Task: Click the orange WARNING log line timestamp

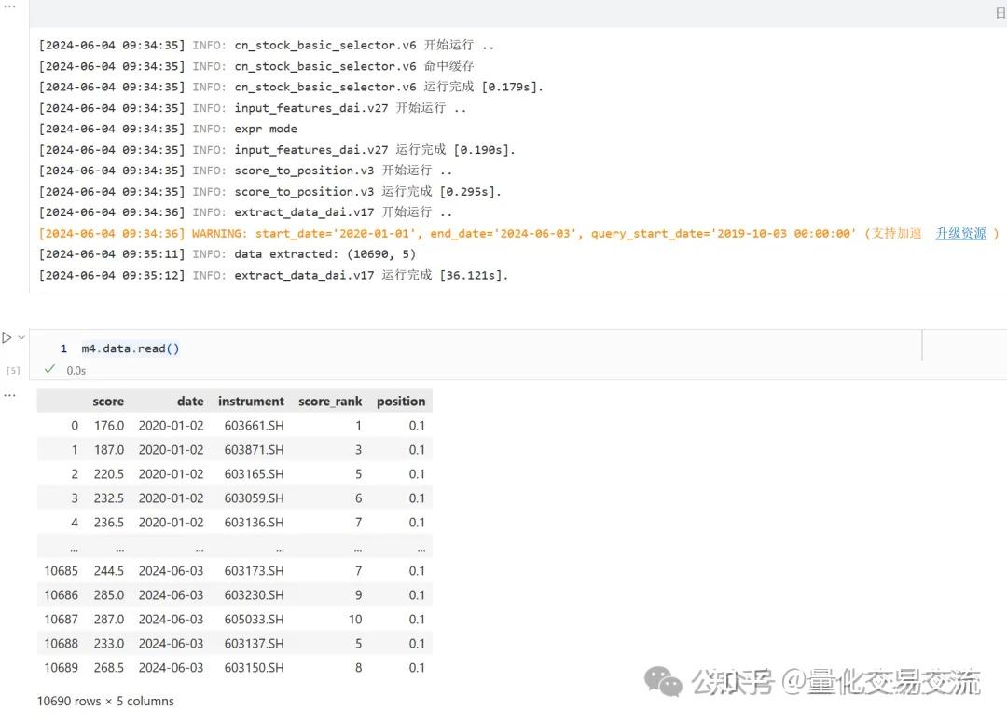Action: coord(112,233)
